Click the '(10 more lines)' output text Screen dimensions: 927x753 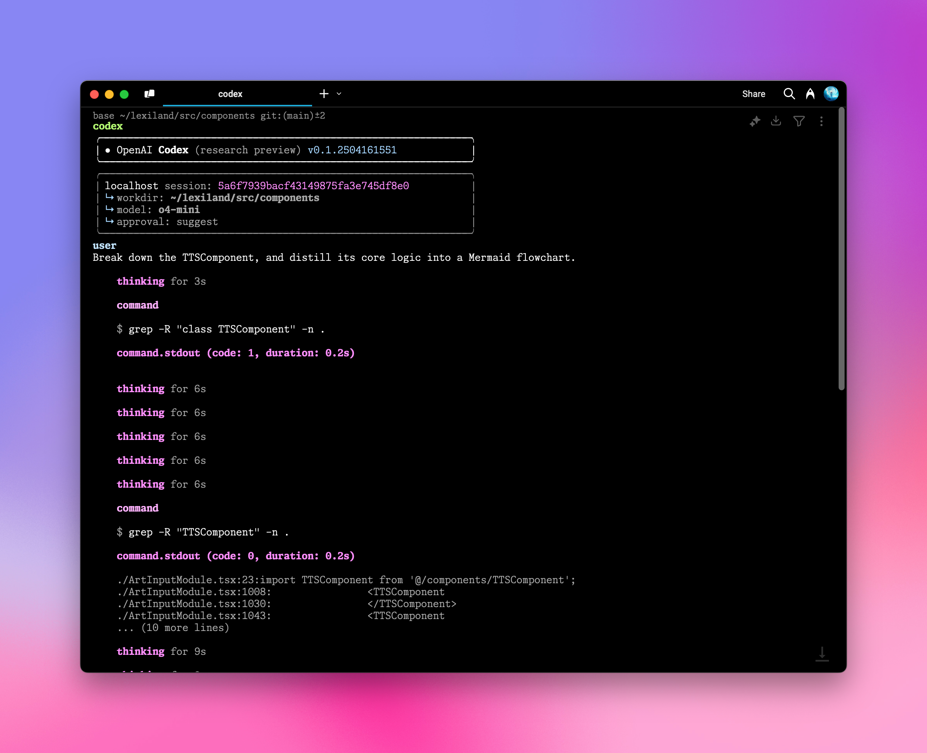(185, 628)
